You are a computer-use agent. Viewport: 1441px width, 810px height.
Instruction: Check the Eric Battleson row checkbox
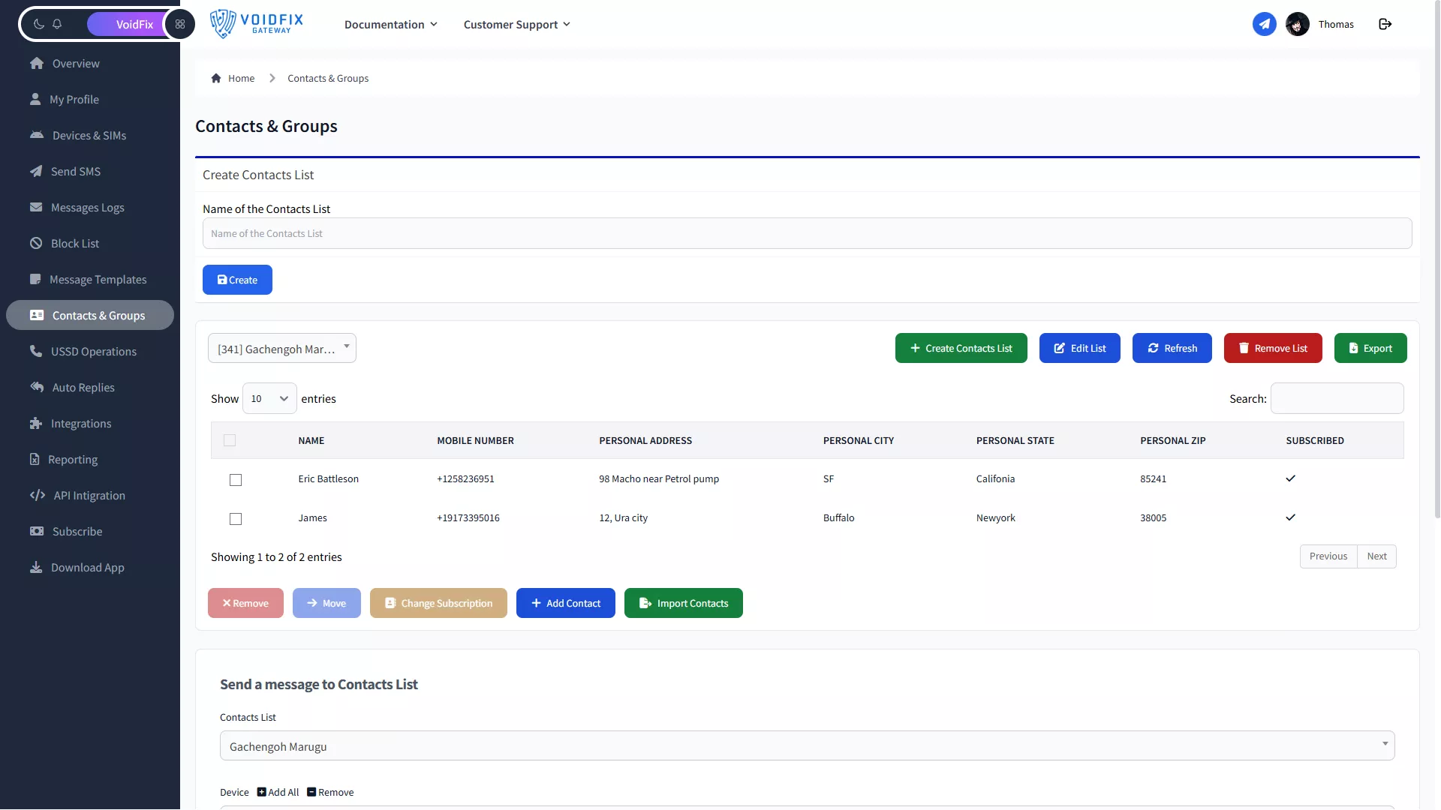pyautogui.click(x=236, y=480)
